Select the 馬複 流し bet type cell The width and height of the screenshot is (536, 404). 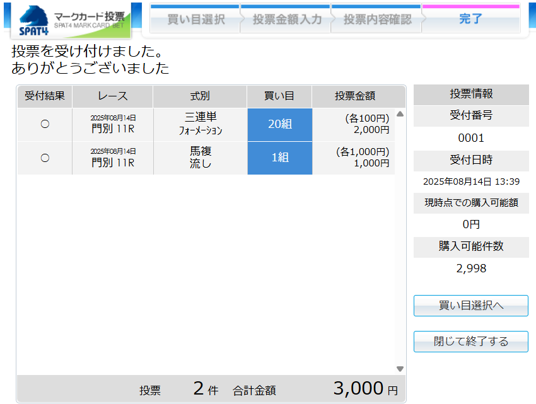(201, 158)
